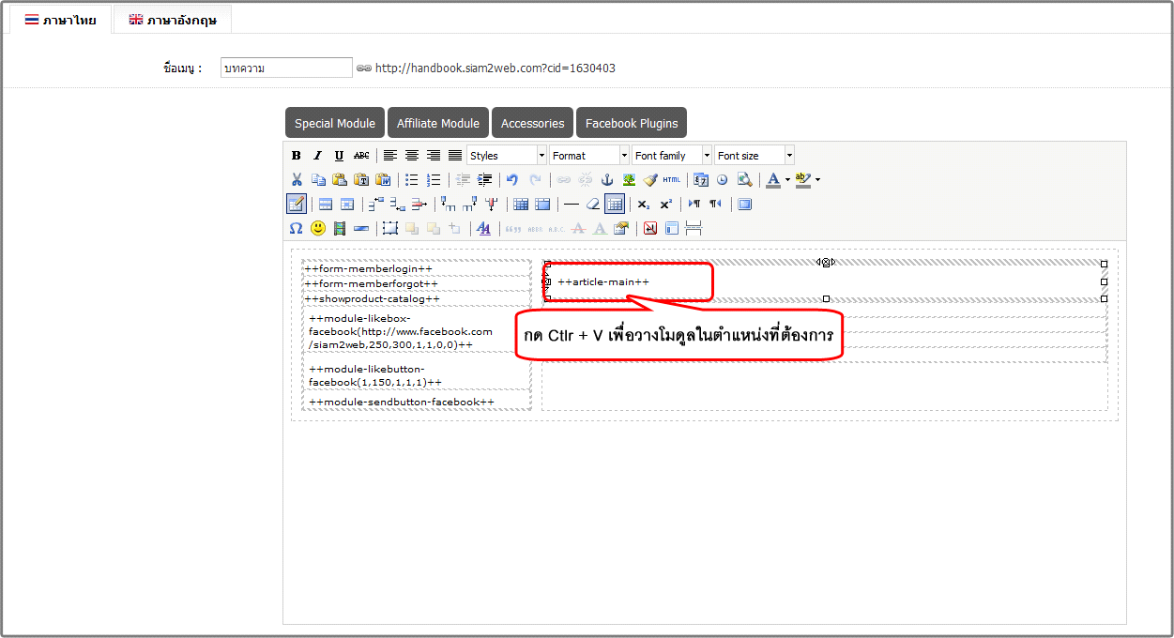The height and width of the screenshot is (638, 1174).
Task: Insert an anchor with anchor icon
Action: [607, 180]
